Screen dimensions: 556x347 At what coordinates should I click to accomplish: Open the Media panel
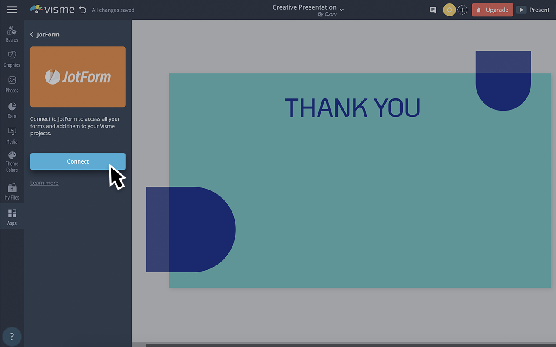pyautogui.click(x=12, y=135)
